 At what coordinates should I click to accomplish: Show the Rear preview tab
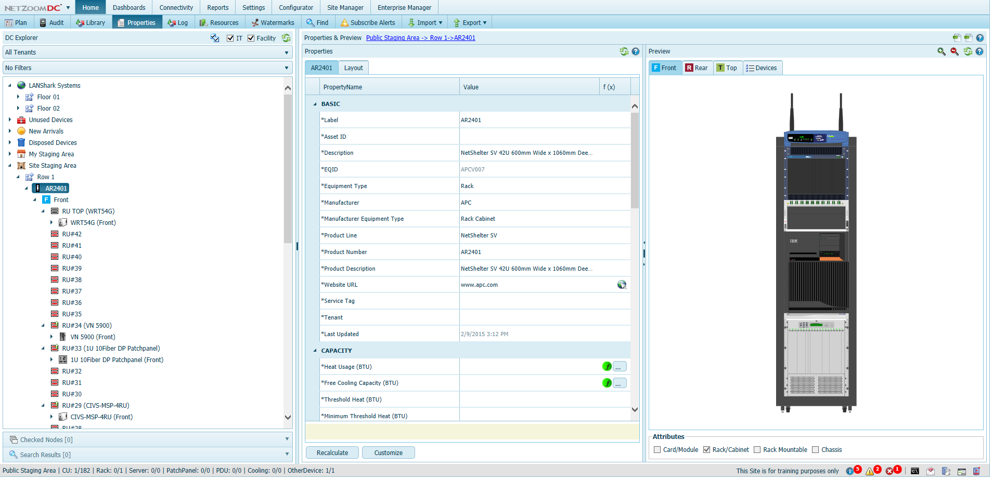tap(697, 68)
